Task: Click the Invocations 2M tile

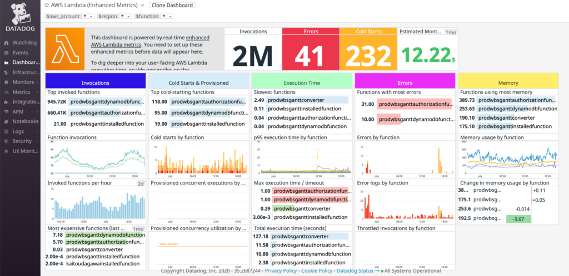Action: (253, 49)
